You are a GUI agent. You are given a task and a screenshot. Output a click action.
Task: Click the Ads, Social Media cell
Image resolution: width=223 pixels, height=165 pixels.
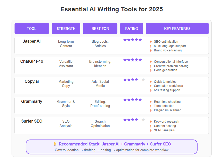pos(100,84)
